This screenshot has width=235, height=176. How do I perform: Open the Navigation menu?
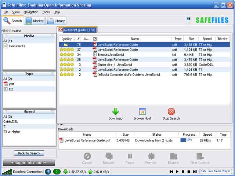pyautogui.click(x=31, y=12)
